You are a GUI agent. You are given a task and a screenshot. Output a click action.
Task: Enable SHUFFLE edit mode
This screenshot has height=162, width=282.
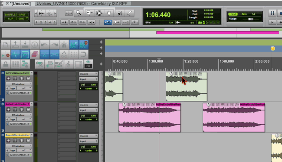(x=10, y=15)
